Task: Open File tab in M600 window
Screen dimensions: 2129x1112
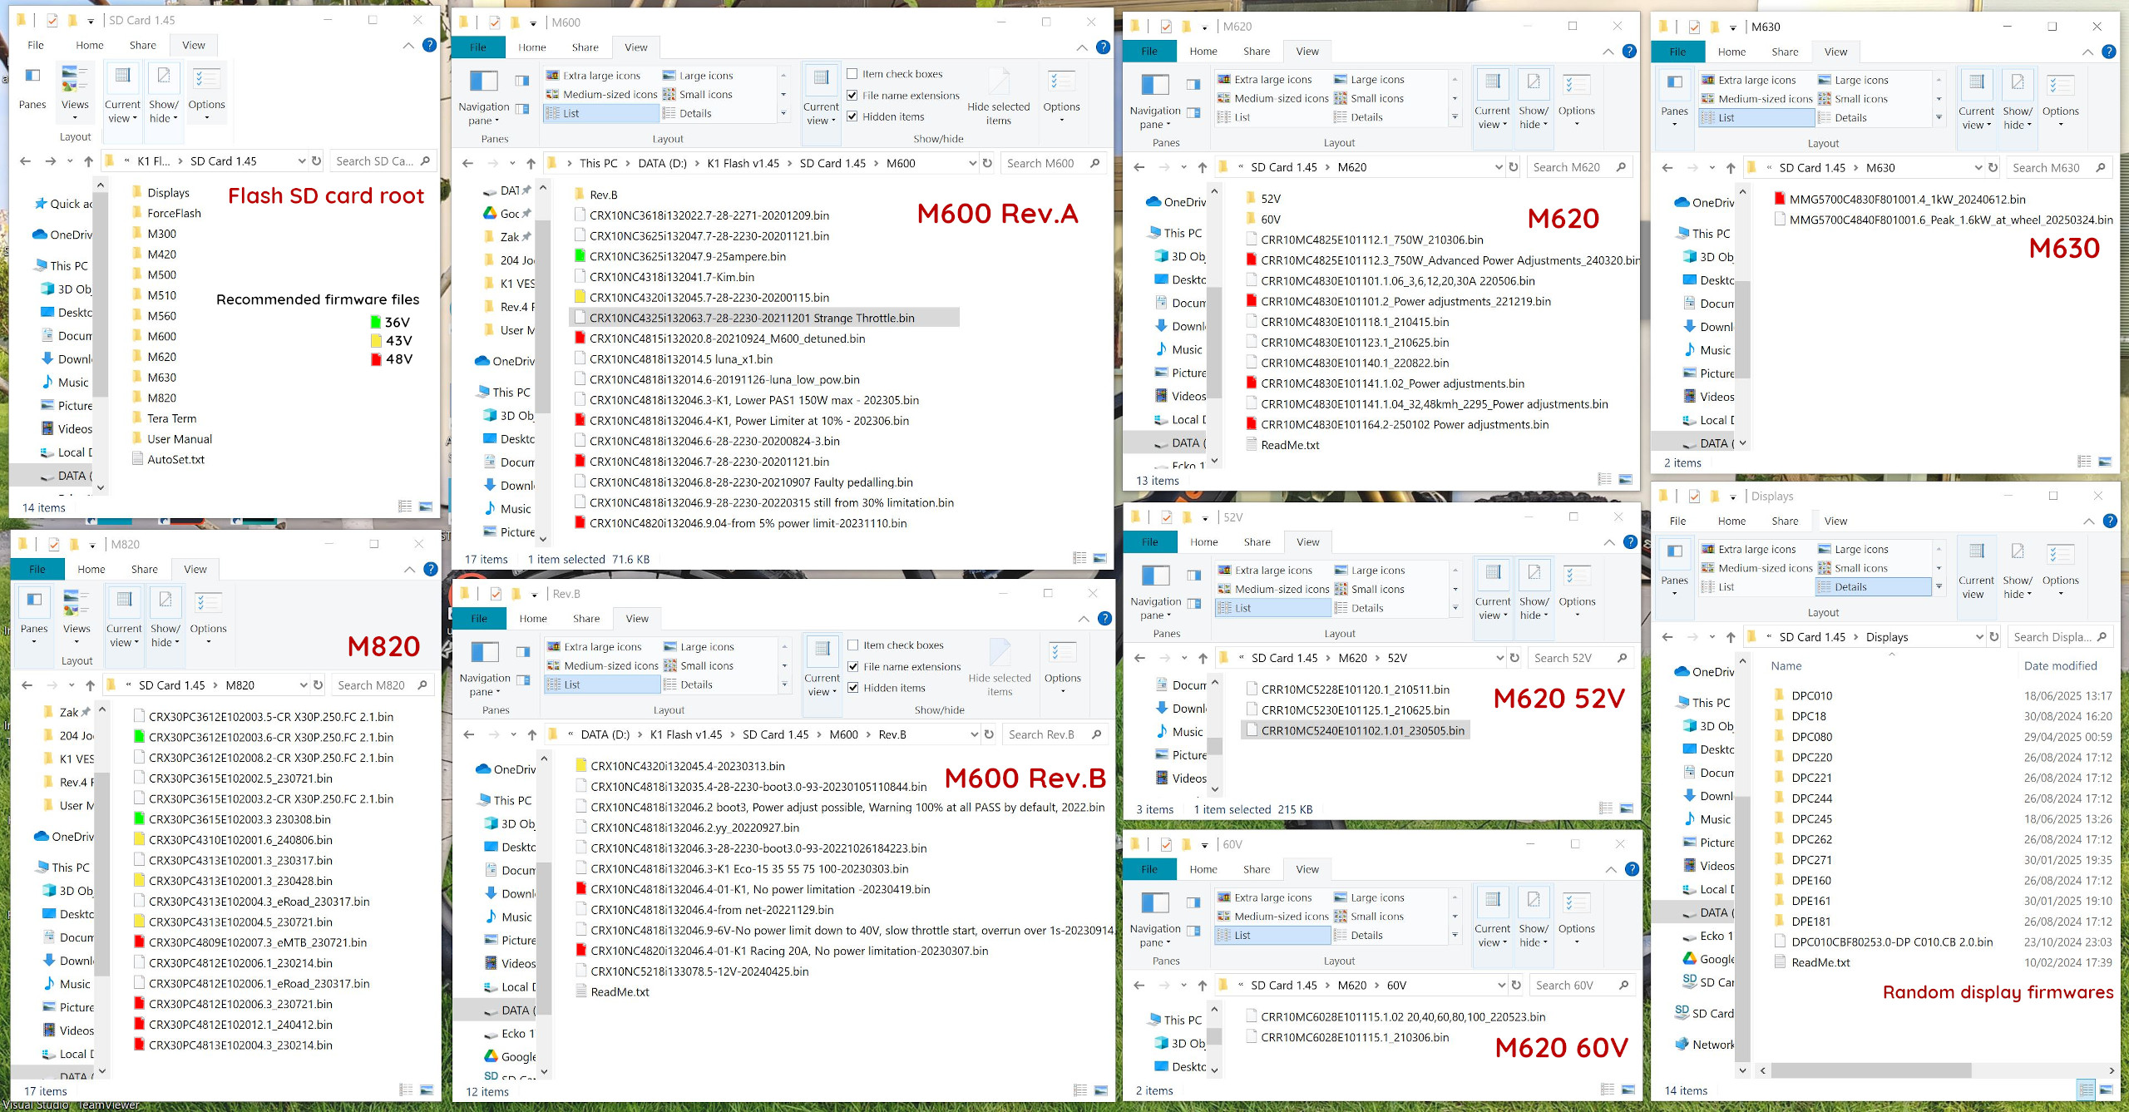Action: [x=478, y=47]
